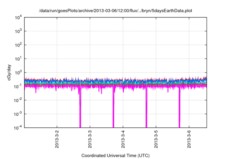Click the 10^-3 y-axis tick label
The height and width of the screenshot is (159, 228).
pos(18,114)
